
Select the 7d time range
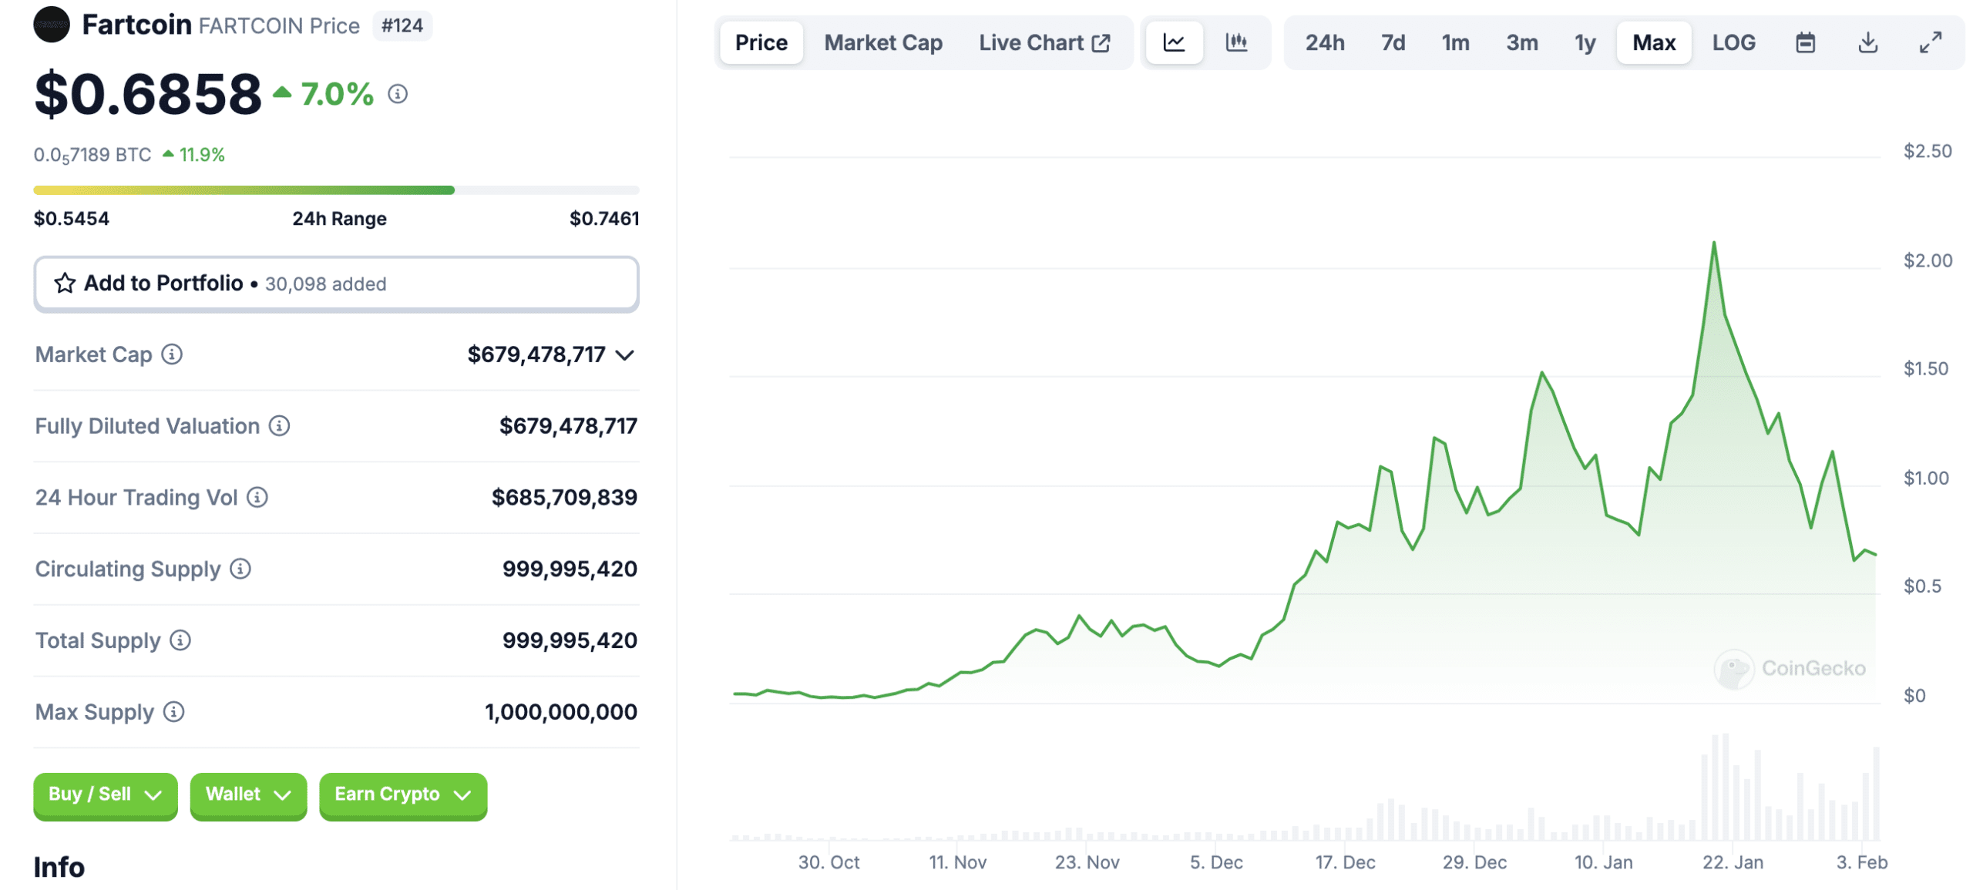[x=1393, y=42]
